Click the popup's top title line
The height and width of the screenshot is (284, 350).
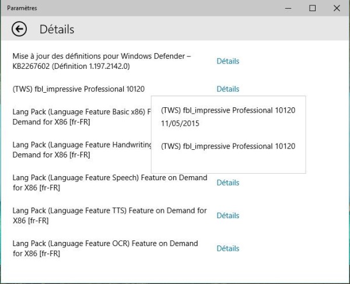[228, 110]
